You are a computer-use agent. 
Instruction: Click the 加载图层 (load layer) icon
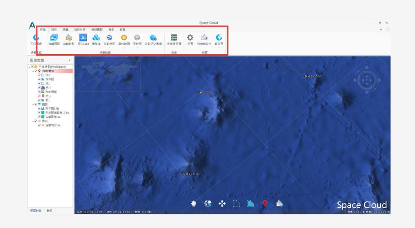[x=54, y=39]
